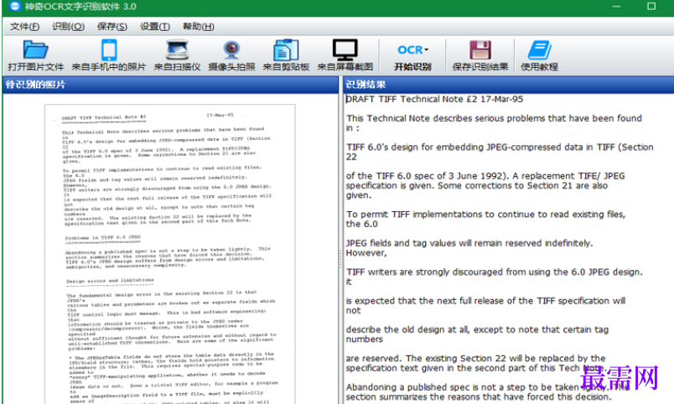The image size is (674, 404).
Task: Click line 'are reserved. The existing Section 22'
Action: point(475,359)
